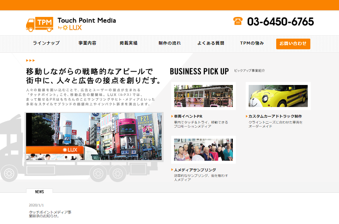339x224 pixels.
Task: Click the TPM truck logo icon
Action: (40, 24)
